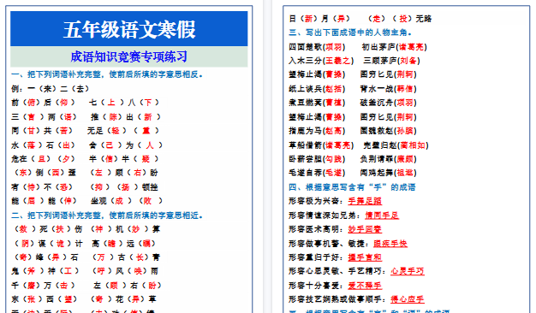Select the idiom '七(上)八(下)'
Screen dimensions: 536x313
pos(124,103)
